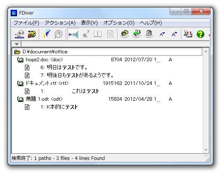Close the FDiver window
Viewport: 222px width, 173px height.
point(201,11)
